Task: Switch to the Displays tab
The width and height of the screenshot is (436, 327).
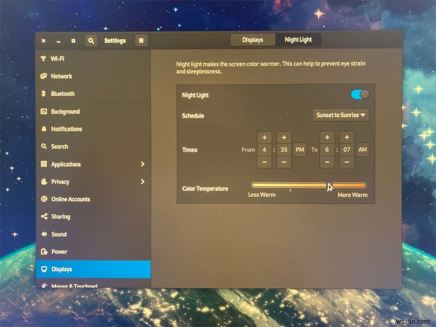Action: [252, 39]
